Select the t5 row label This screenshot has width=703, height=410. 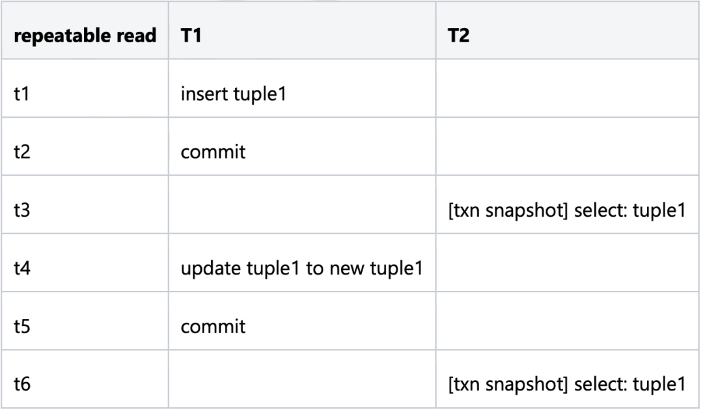point(22,325)
